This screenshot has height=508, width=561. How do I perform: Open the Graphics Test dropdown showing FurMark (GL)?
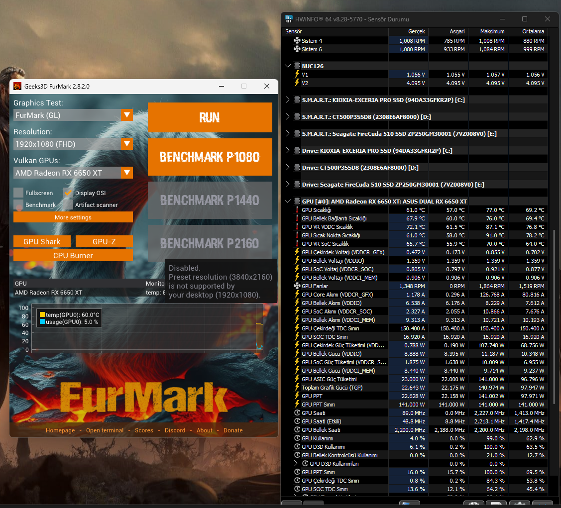pos(73,115)
